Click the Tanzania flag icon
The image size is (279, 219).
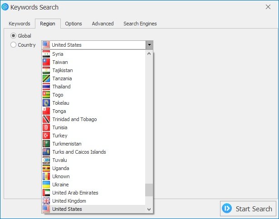pos(46,78)
